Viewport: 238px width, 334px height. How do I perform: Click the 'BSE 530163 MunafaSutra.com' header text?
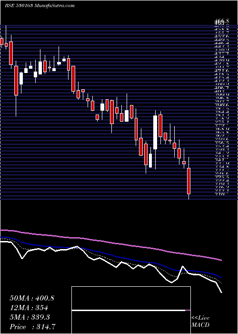(x=40, y=6)
